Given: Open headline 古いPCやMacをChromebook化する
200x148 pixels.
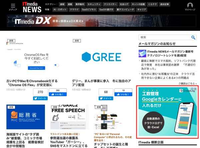Looking at the screenshot, I should coord(32,83).
